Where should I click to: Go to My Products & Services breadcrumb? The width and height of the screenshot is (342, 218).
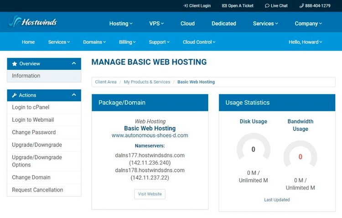[x=147, y=82]
